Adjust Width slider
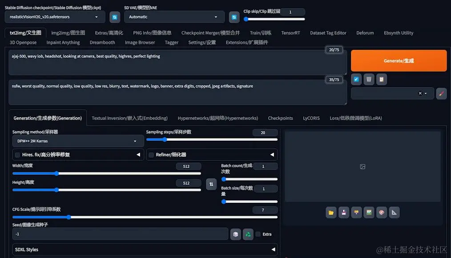Viewport: 451px width, 258px height. click(106, 173)
